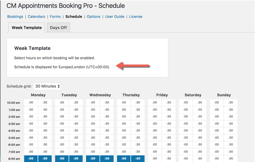Open the Forms link

[x=55, y=17]
